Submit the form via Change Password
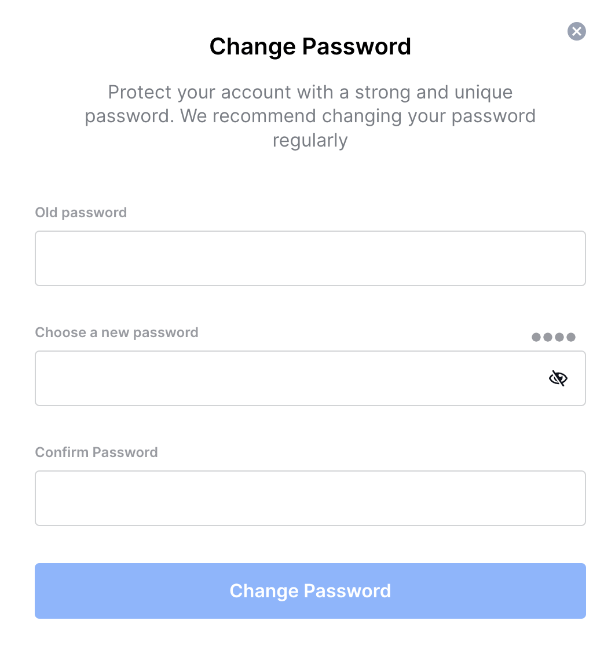615x650 pixels. coord(310,590)
